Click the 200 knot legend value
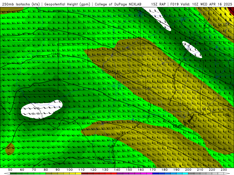 pos(188,170)
